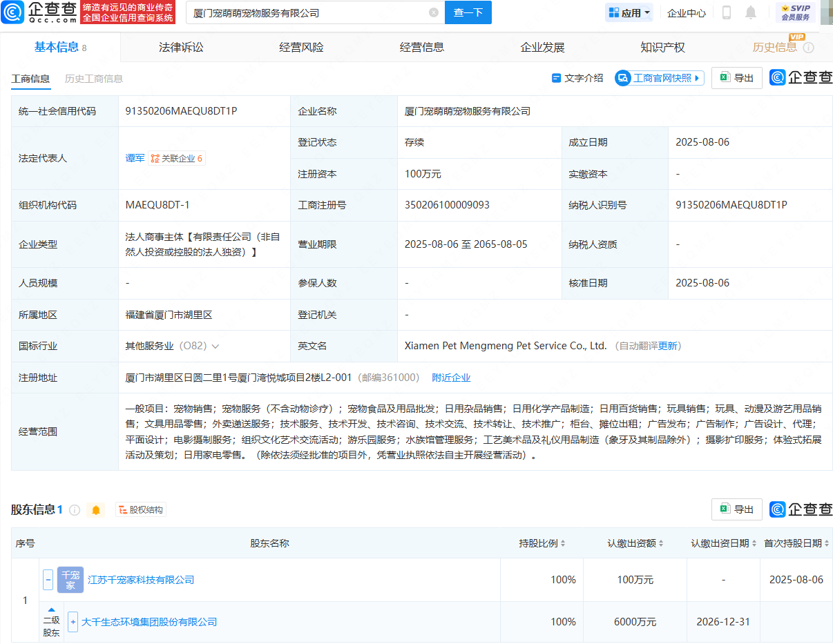
Task: Open 附近企业 link by the address
Action: click(x=451, y=378)
